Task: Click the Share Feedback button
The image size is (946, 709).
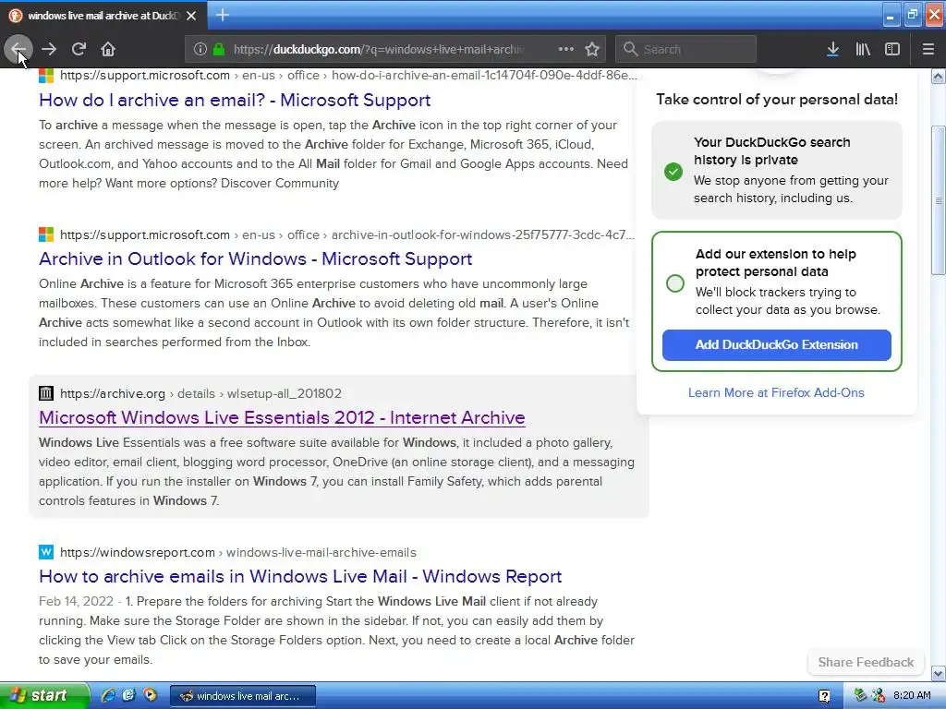Action: (x=866, y=662)
